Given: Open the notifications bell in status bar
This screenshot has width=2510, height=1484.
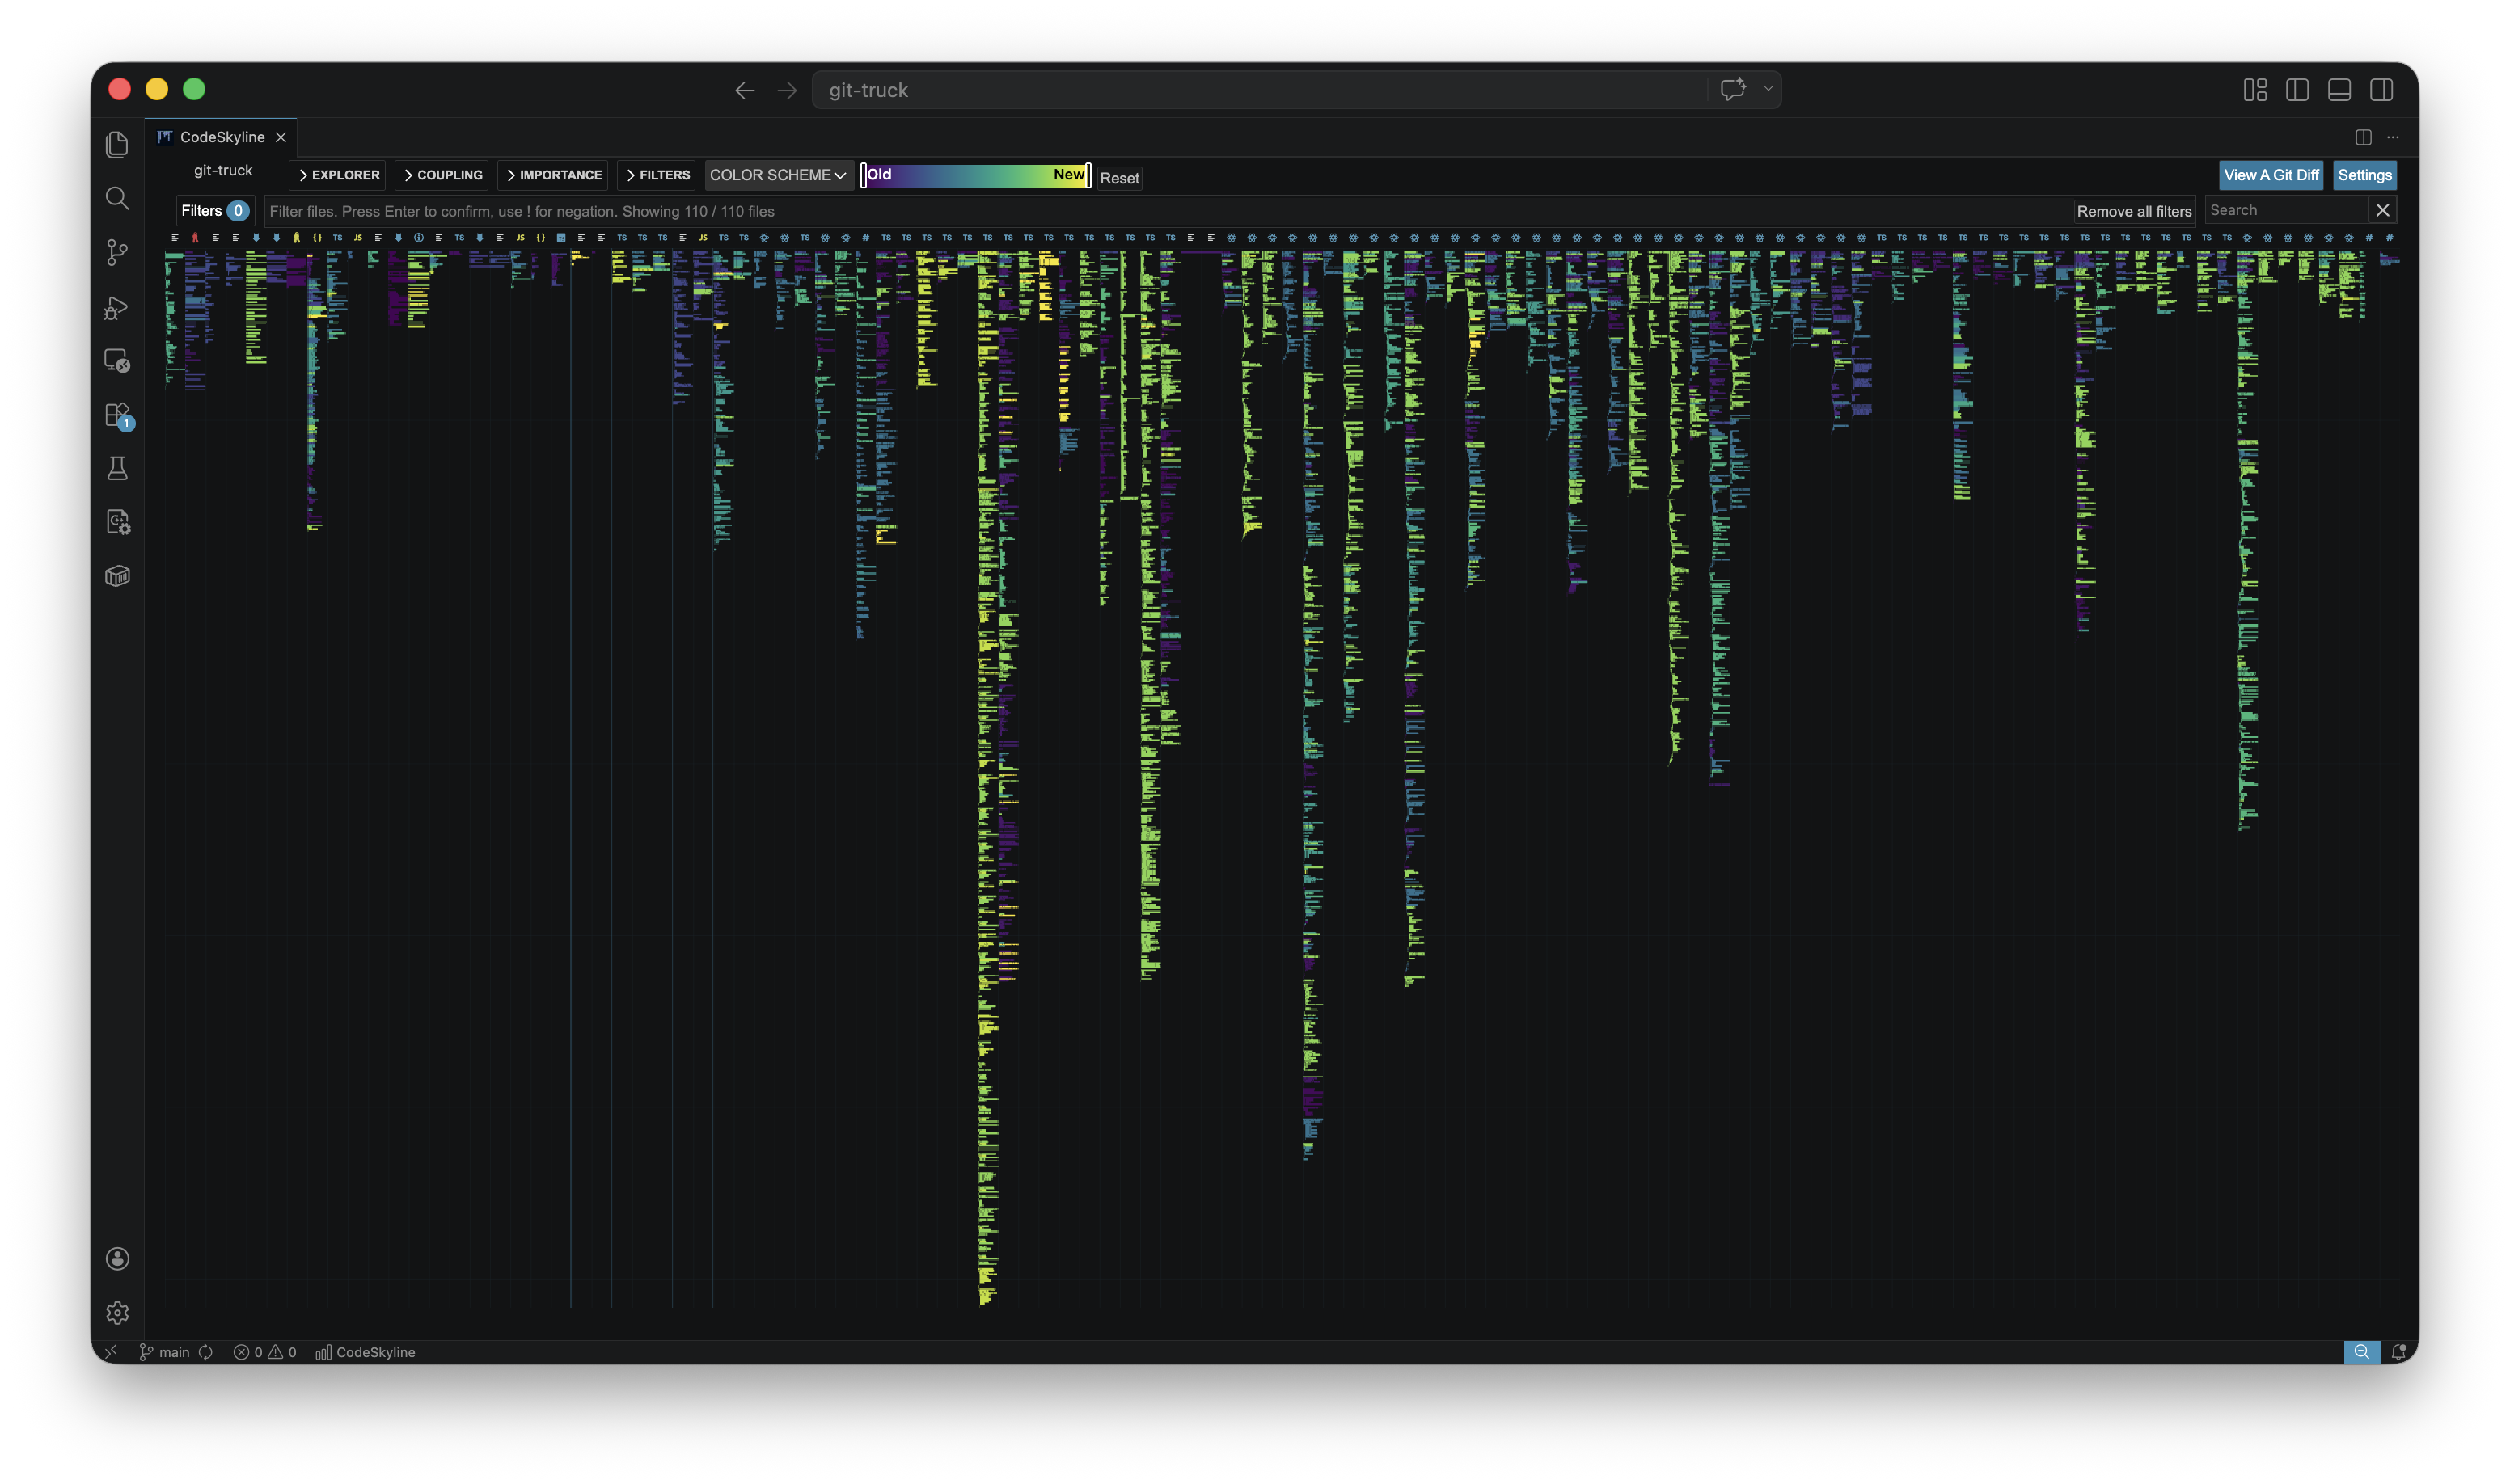Looking at the screenshot, I should coord(2398,1352).
